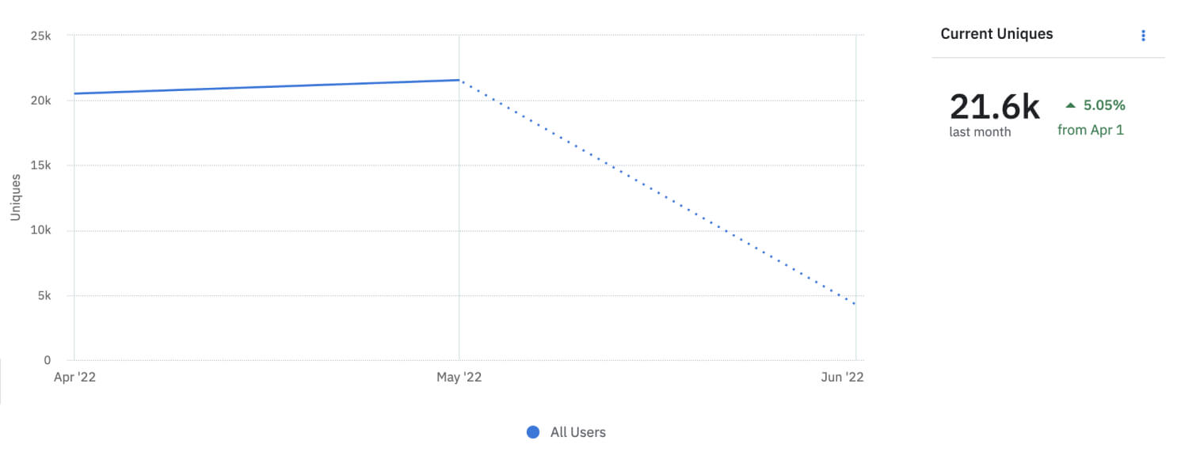
Task: Click the 10k y-axis tick label
Action: (40, 231)
